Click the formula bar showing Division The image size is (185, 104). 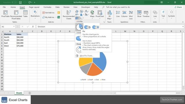point(109,27)
